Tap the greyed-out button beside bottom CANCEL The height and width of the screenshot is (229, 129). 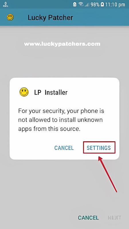(114, 218)
